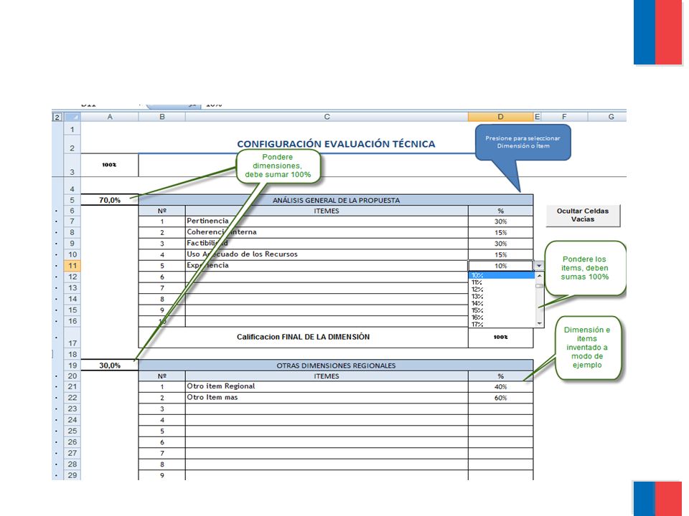
Task: Click 60% cell of Otro Item mas
Action: coord(500,398)
